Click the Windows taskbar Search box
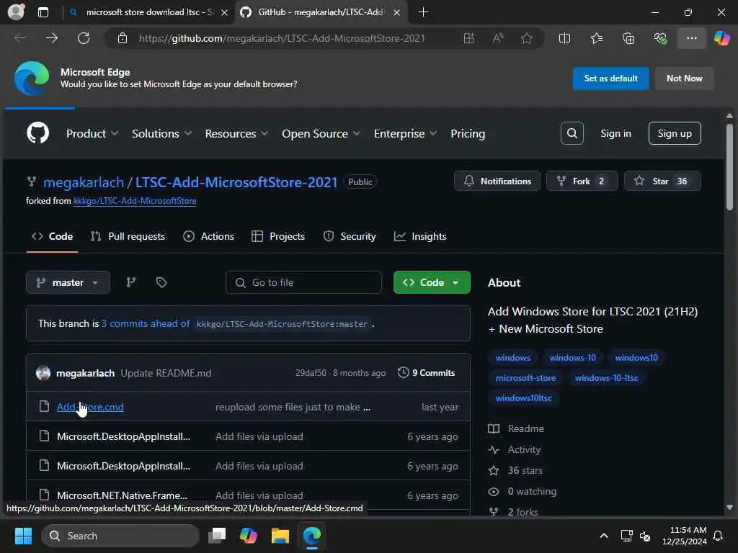 [120, 536]
